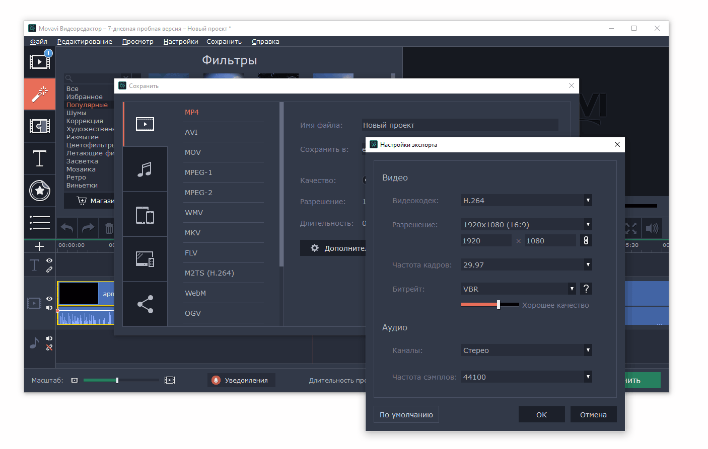708x449 pixels.
Task: Open the Transitions tab in sidebar
Action: click(x=39, y=126)
